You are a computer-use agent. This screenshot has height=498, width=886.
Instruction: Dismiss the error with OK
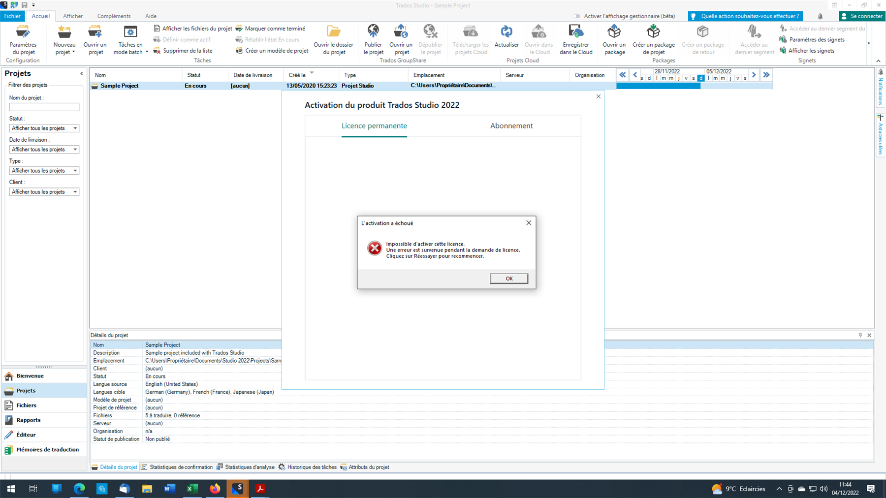click(508, 278)
